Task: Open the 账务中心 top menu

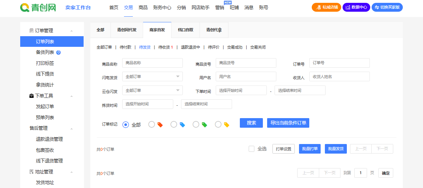Action: [x=162, y=7]
